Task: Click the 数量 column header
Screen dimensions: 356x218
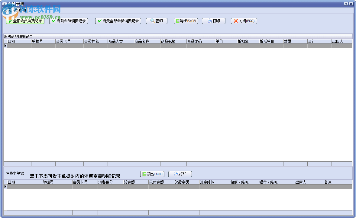Action: click(x=295, y=41)
